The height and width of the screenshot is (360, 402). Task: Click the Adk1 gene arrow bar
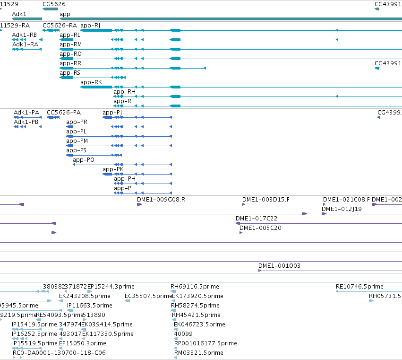[27, 19]
